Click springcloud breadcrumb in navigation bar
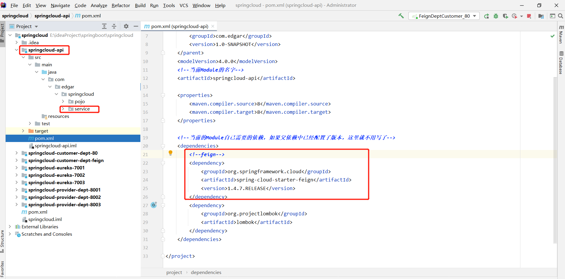 (x=15, y=16)
